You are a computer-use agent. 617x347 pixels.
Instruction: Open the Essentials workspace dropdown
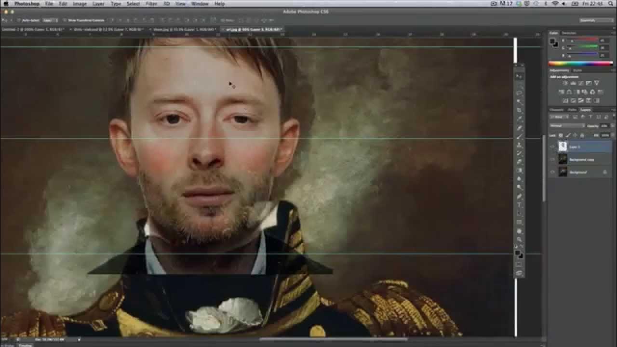(x=597, y=20)
